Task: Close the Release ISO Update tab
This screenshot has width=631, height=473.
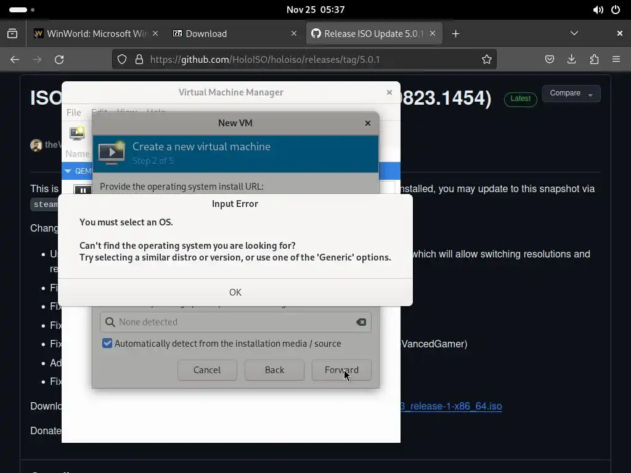Action: [433, 33]
